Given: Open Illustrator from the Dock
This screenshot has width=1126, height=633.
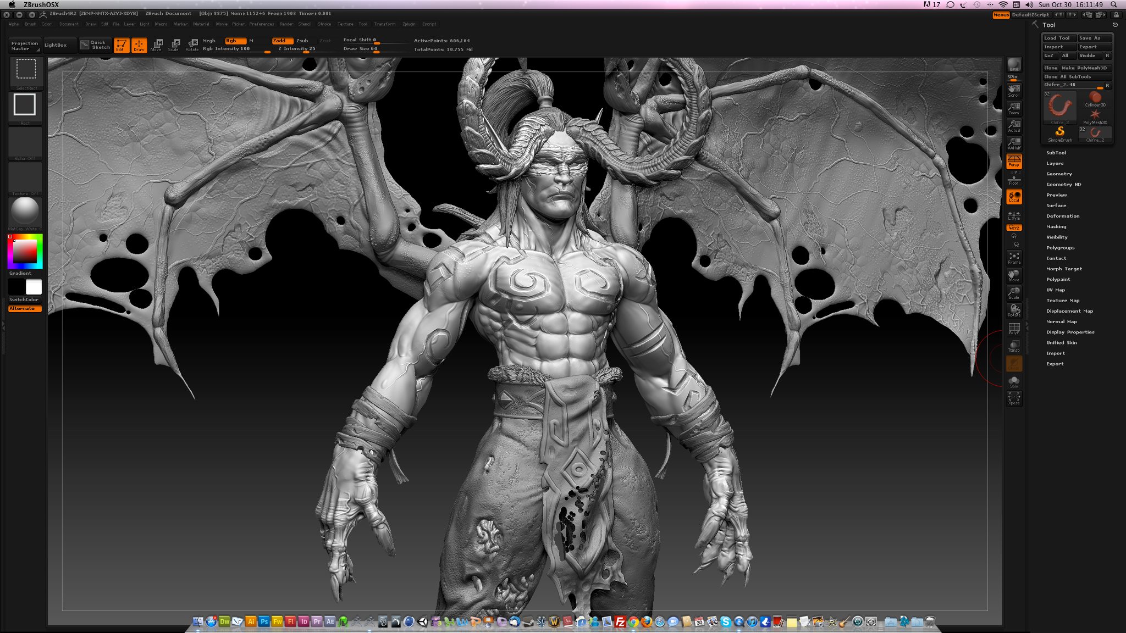Looking at the screenshot, I should [x=251, y=621].
